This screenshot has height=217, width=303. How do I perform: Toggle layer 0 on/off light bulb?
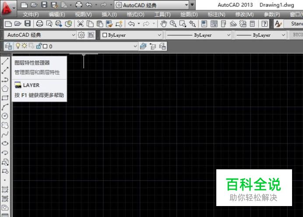tap(18, 46)
